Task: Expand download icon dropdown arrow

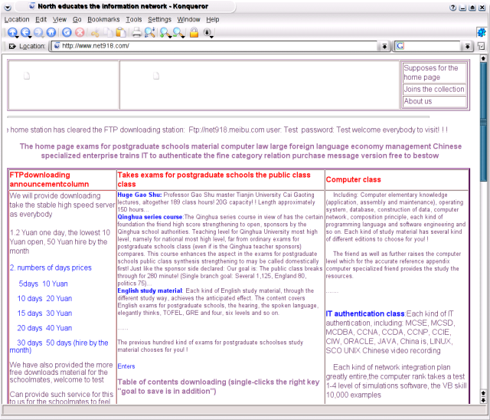Action: pos(211,37)
